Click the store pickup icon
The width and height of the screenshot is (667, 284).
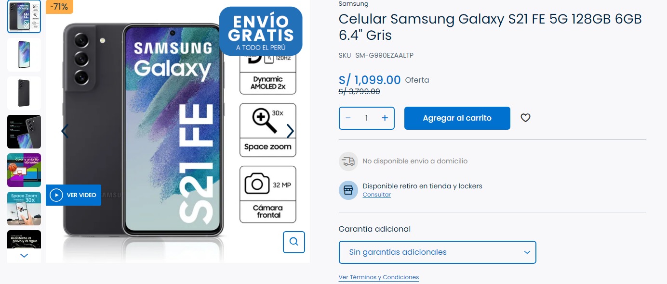pyautogui.click(x=348, y=190)
